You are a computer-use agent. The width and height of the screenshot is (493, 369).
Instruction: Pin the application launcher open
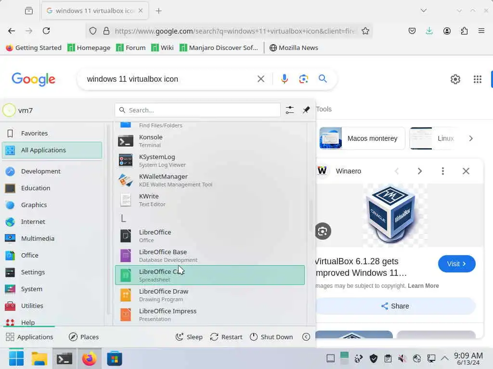pos(306,110)
